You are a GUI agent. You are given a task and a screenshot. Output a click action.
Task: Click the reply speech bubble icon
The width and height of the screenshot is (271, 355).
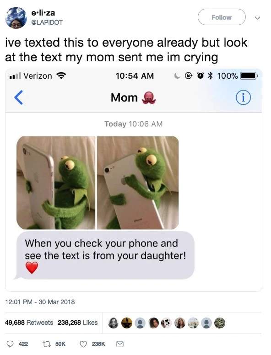point(10,344)
